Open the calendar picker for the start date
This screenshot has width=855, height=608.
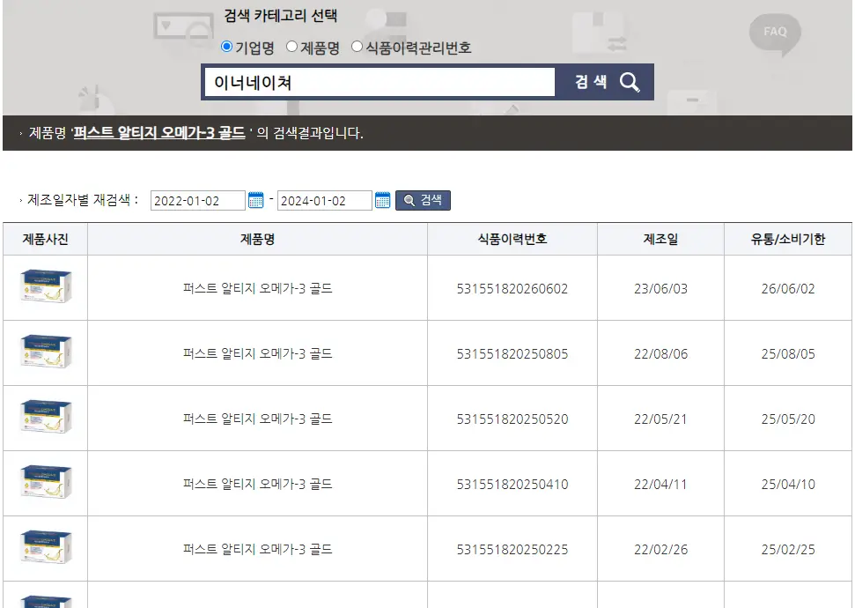(x=256, y=200)
